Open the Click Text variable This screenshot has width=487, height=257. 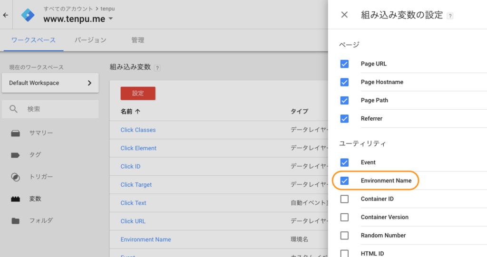(133, 203)
